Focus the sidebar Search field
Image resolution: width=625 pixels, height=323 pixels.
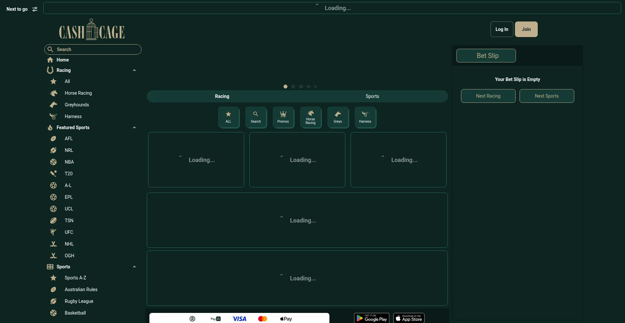click(x=93, y=49)
